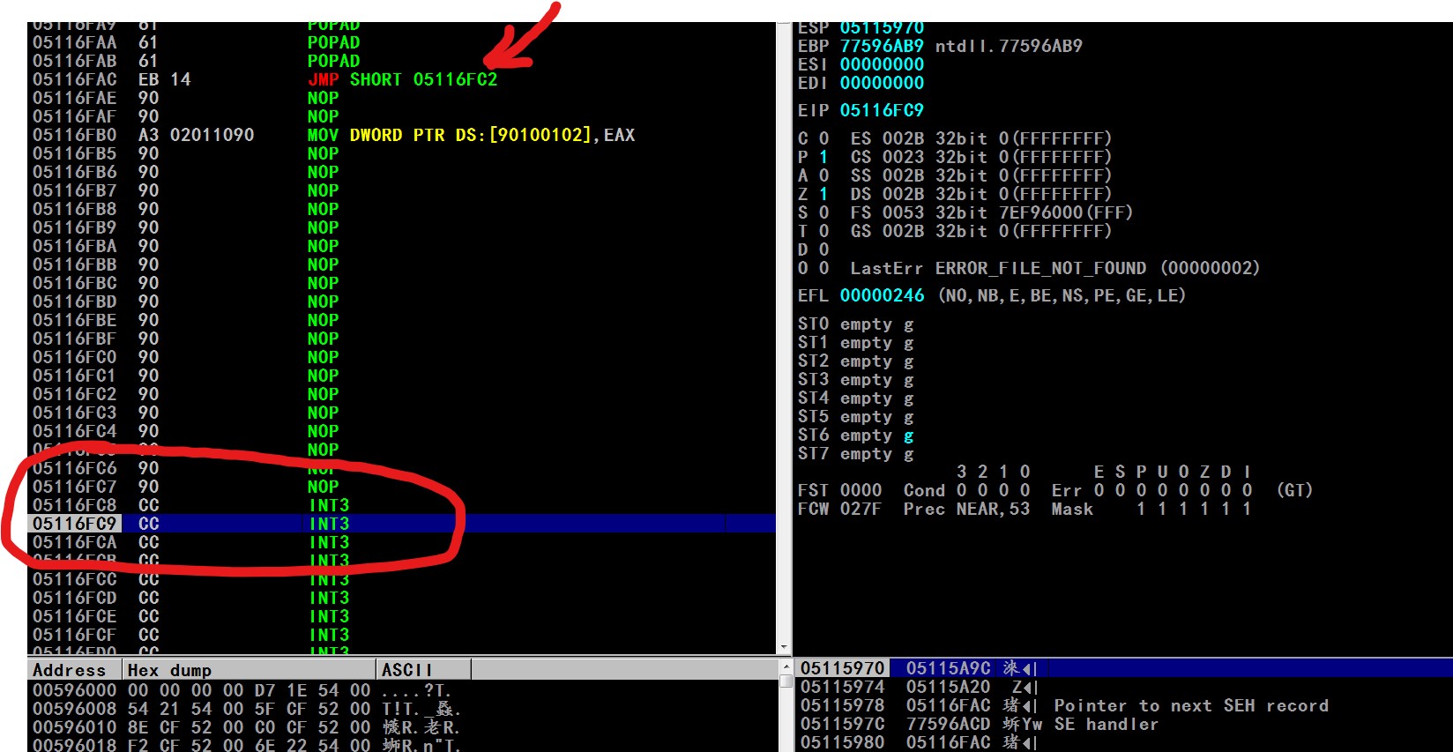The image size is (1453, 752).
Task: Toggle the A flag value
Action: [x=823, y=175]
